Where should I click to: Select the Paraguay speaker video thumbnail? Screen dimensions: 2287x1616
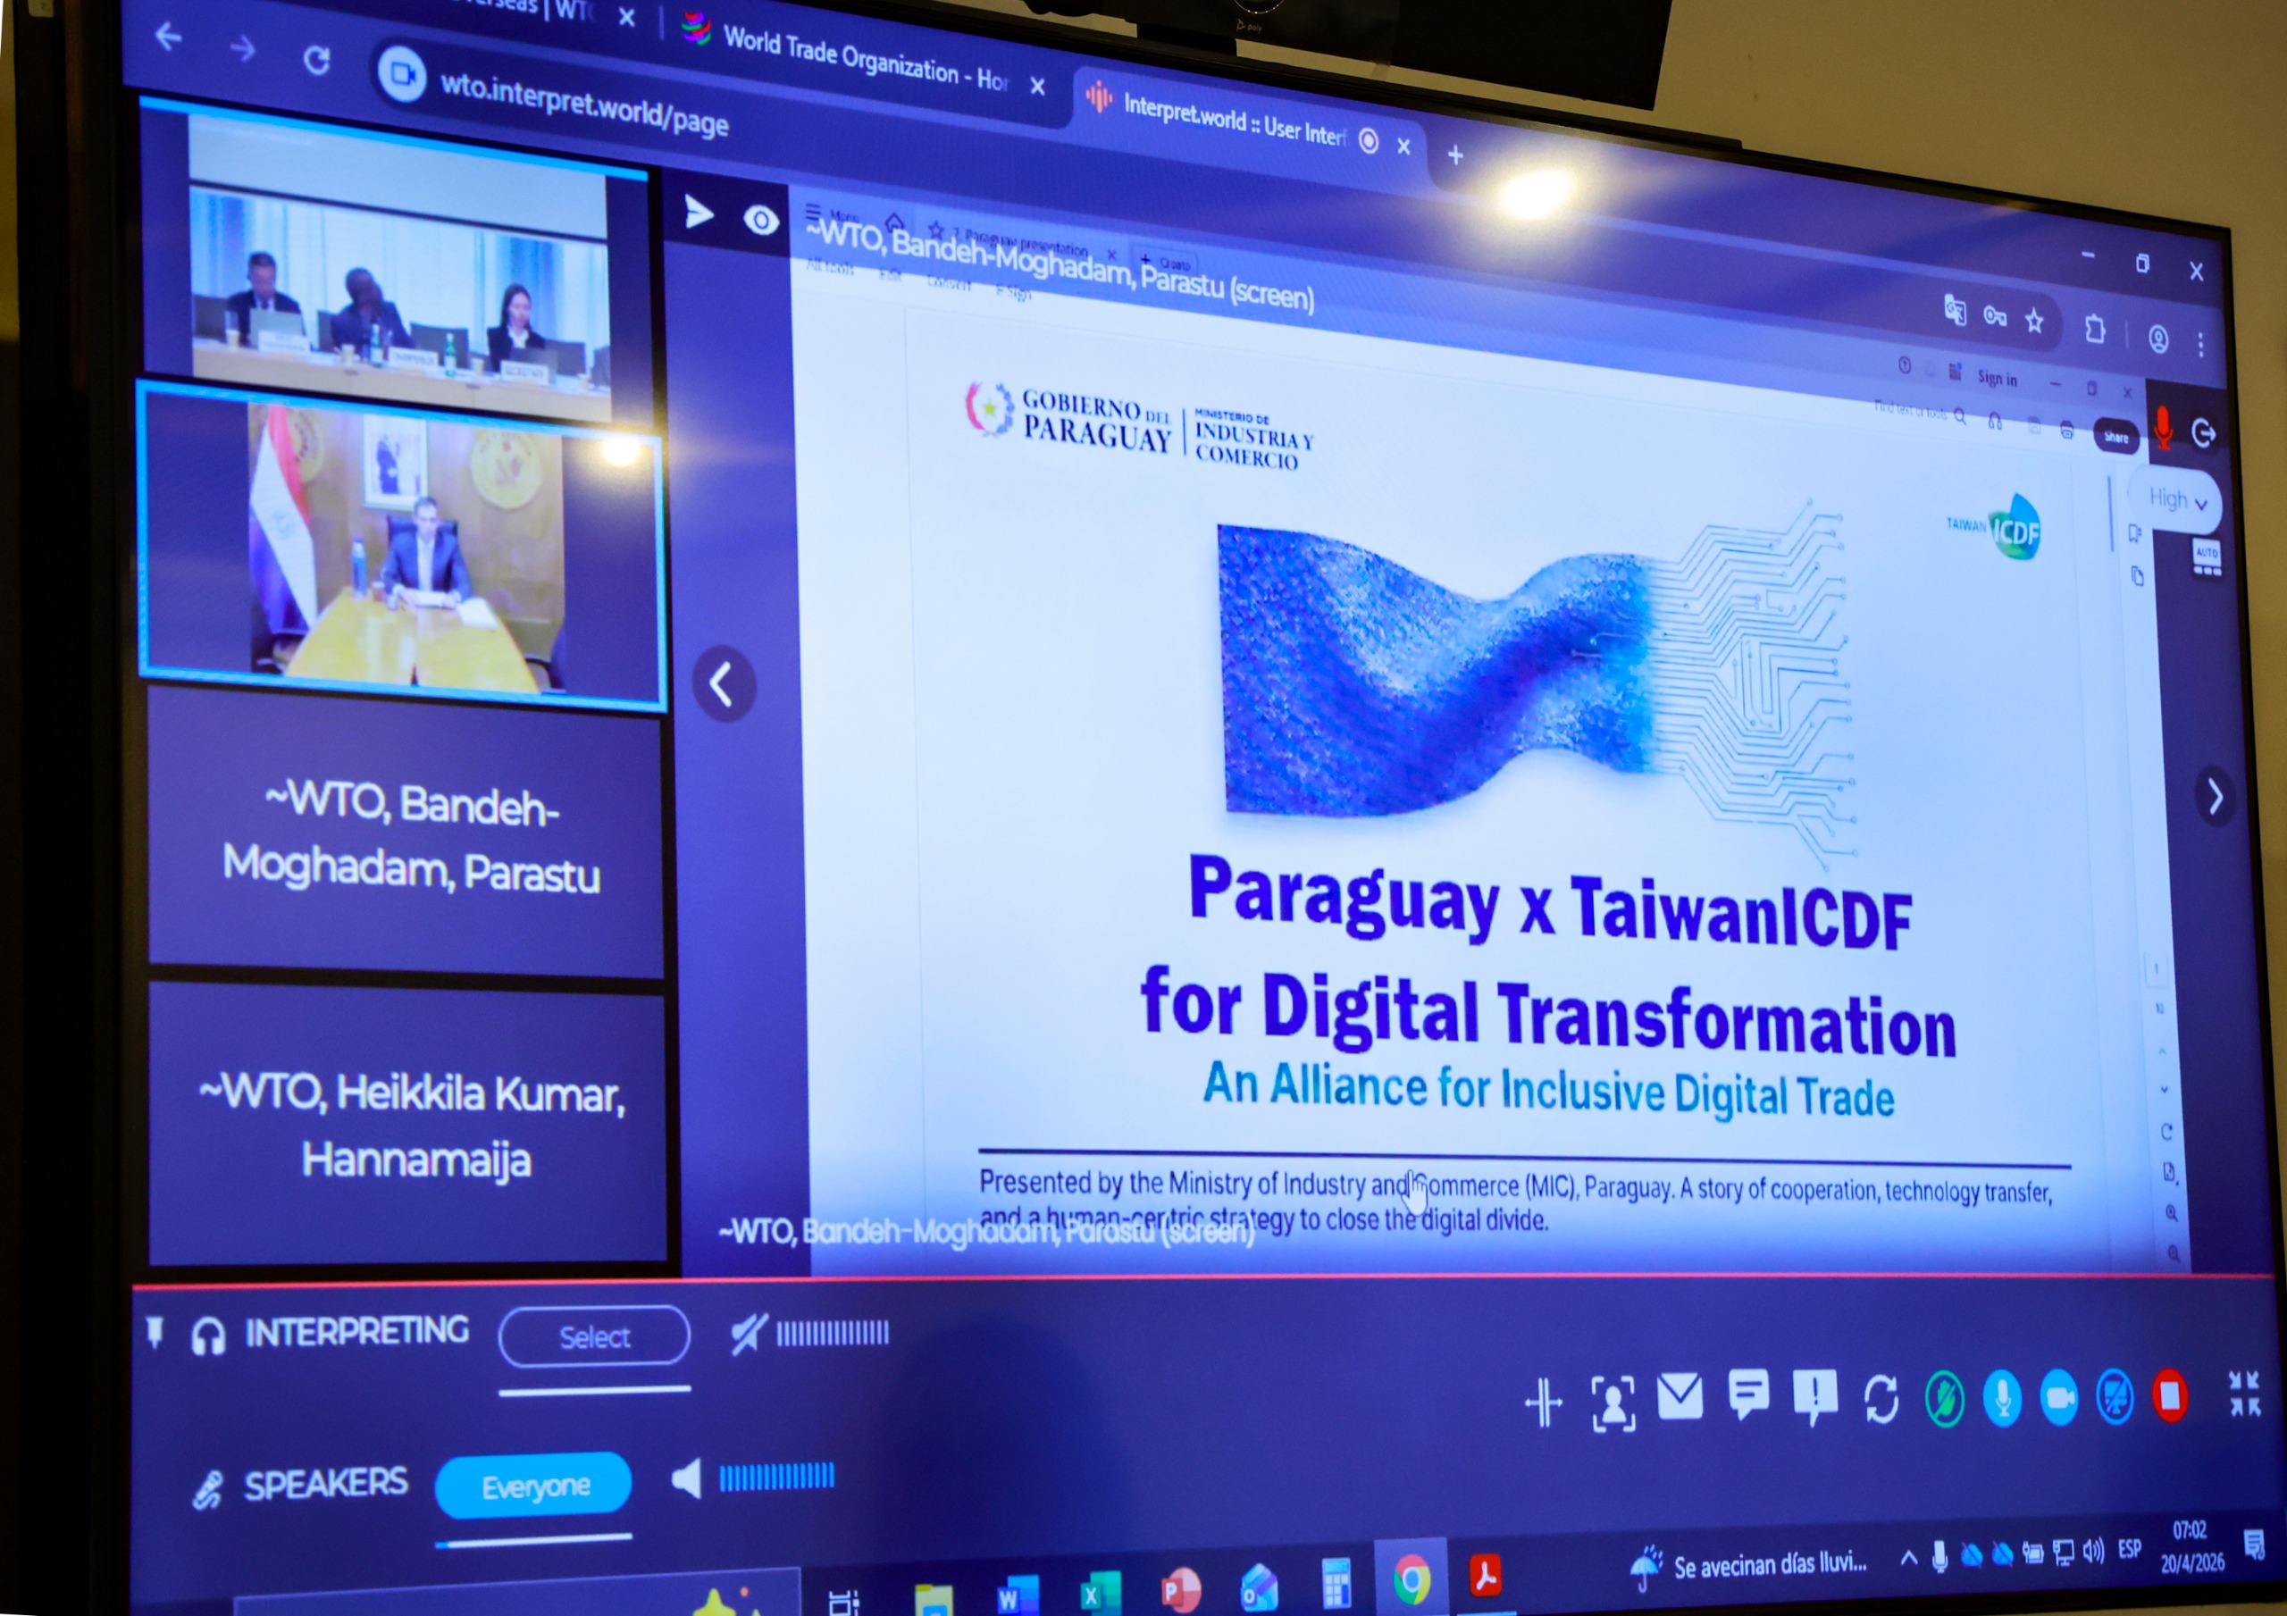[404, 546]
